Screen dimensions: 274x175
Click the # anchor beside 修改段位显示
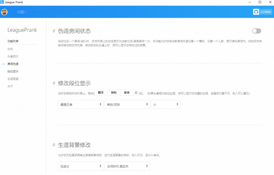point(54,83)
